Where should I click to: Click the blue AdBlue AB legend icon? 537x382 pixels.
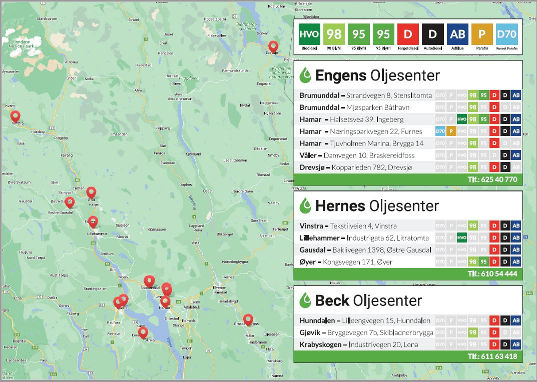pos(457,34)
